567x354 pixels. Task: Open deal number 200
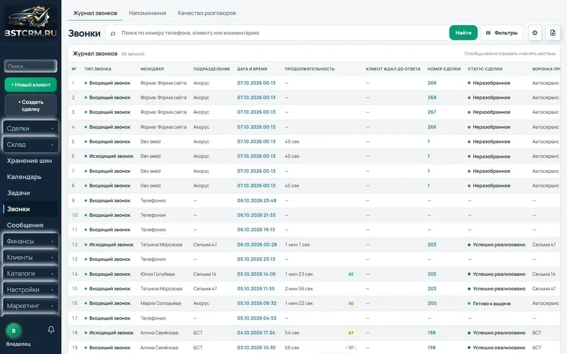point(432,303)
